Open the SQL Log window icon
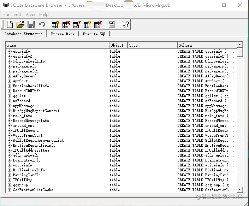 click(112, 24)
